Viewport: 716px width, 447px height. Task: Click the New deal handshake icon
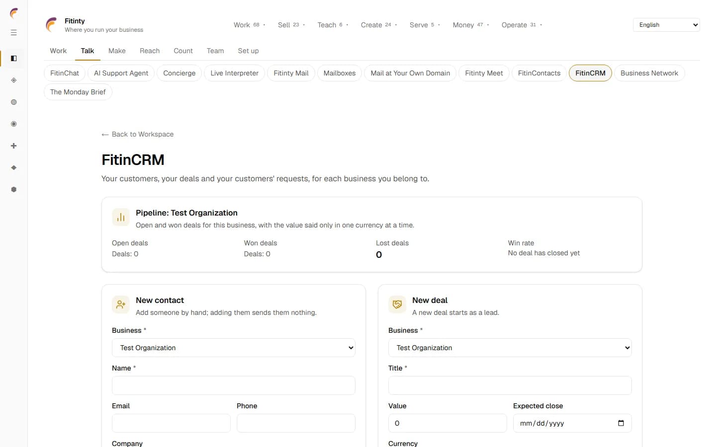397,304
